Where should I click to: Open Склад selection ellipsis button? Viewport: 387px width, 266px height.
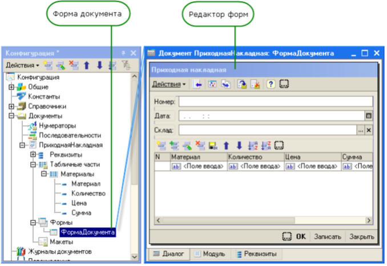(x=361, y=130)
